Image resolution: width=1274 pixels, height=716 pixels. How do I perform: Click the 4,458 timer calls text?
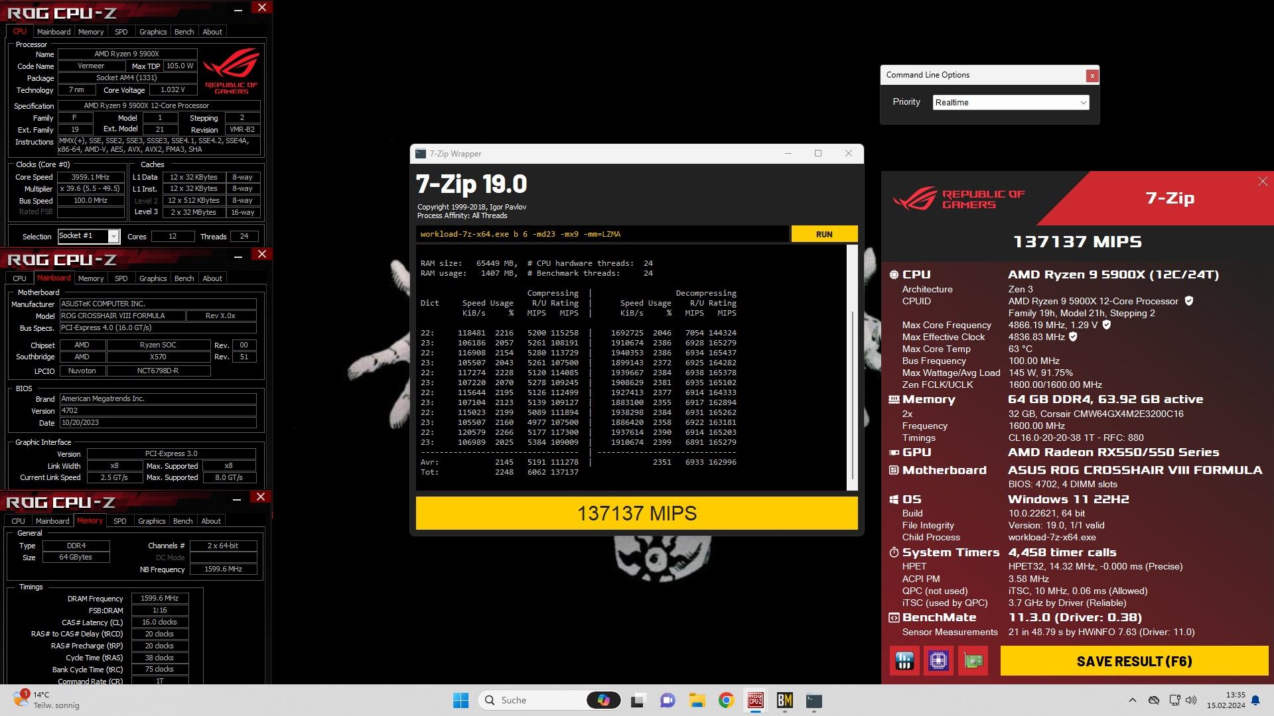(1062, 552)
